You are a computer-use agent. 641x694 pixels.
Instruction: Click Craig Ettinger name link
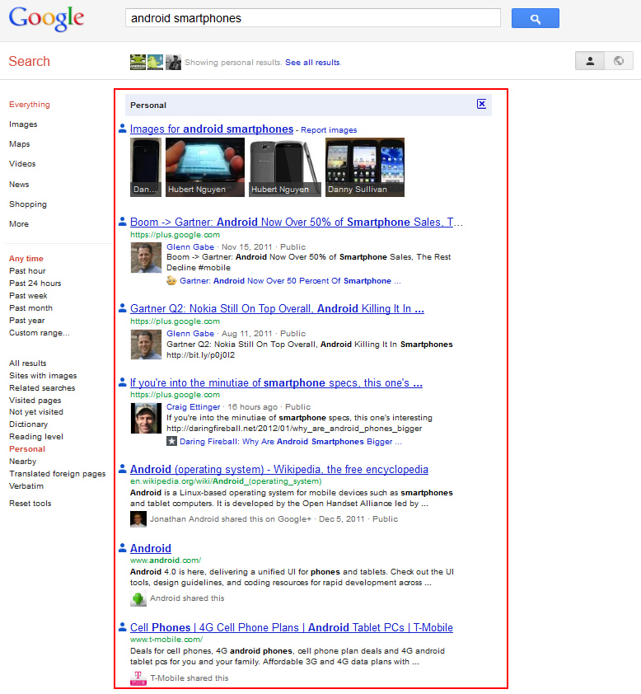193,407
